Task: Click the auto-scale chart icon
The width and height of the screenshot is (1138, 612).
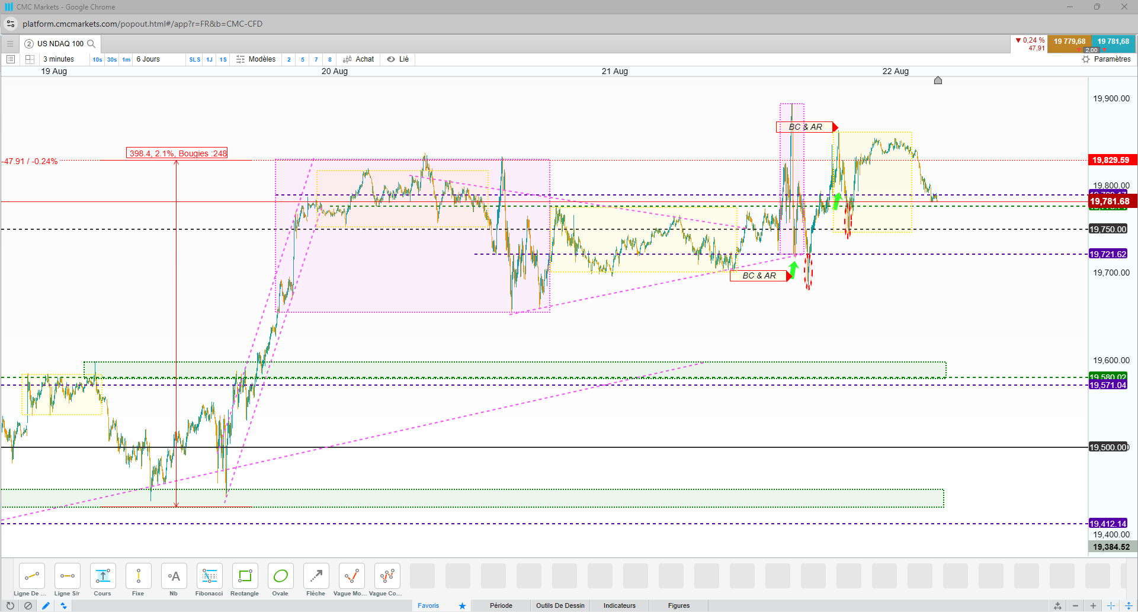Action: [1057, 605]
